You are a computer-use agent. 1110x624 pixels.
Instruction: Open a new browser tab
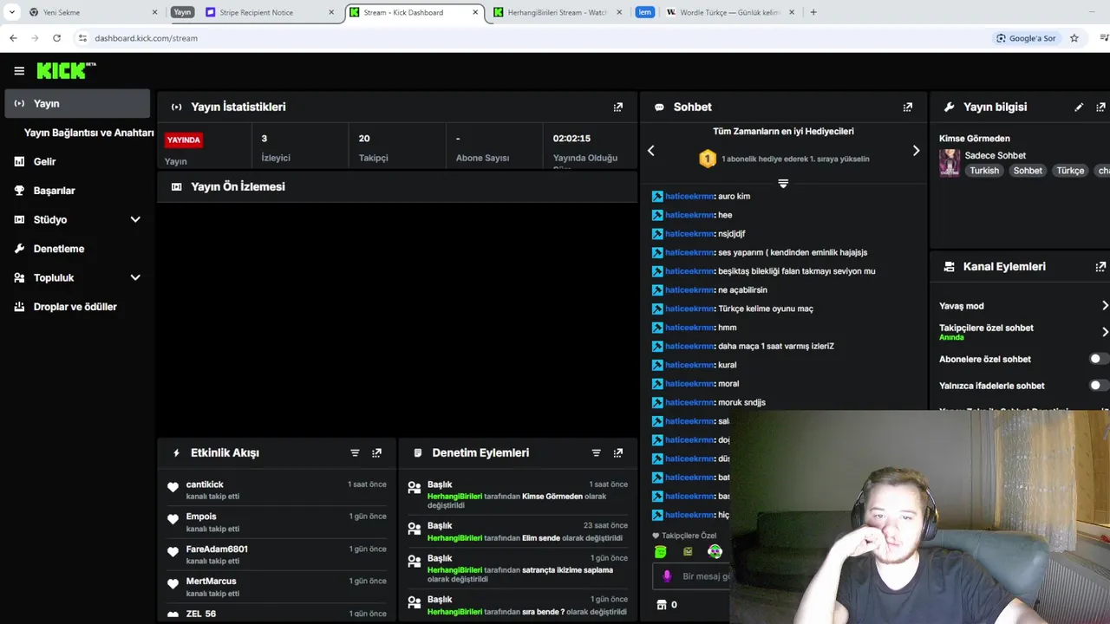pos(813,12)
